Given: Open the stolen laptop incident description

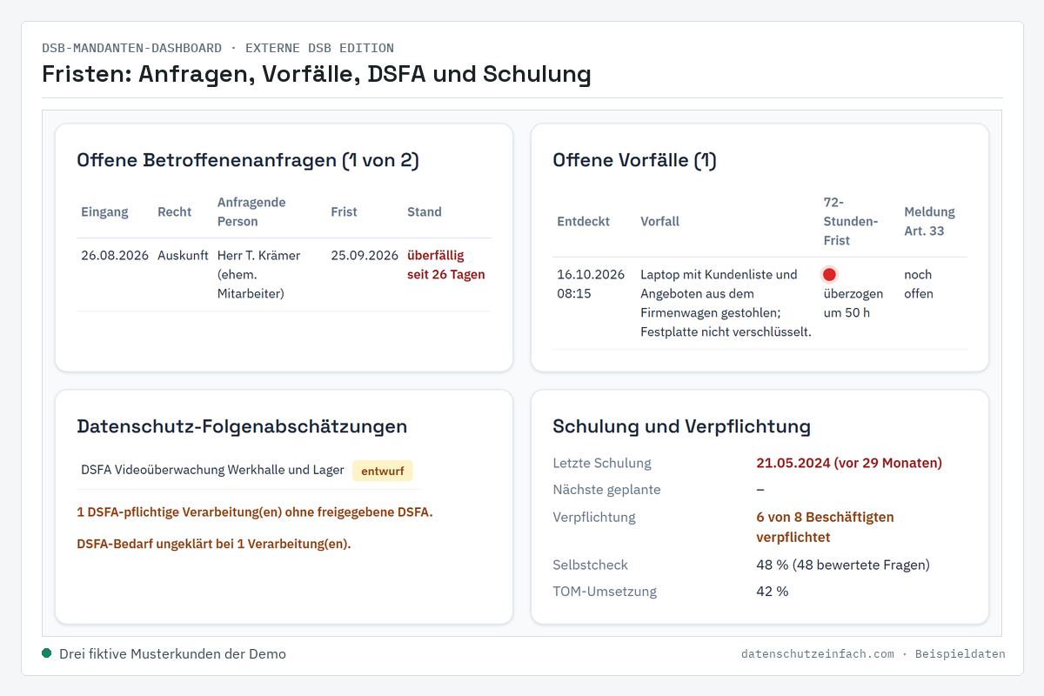Looking at the screenshot, I should click(x=726, y=303).
